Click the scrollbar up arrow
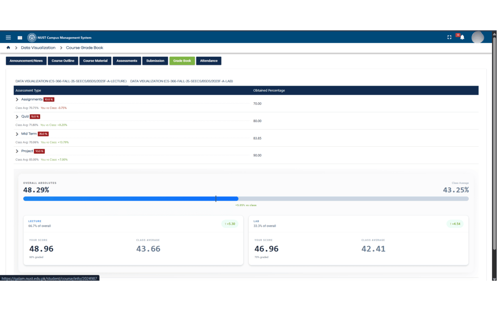498x311 pixels. tap(494, 33)
